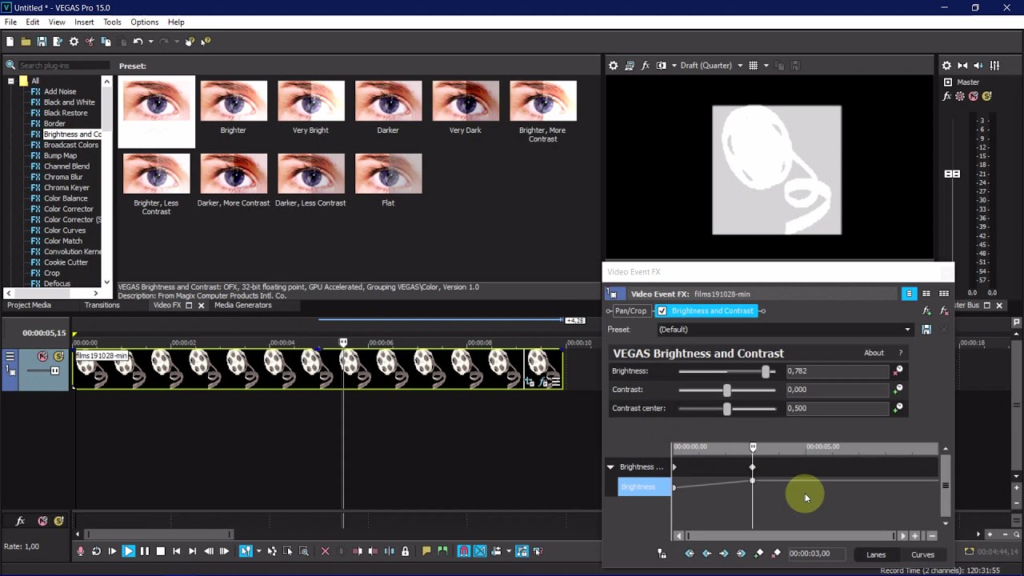Click the timeline Stop button
This screenshot has height=576, width=1024.
[160, 551]
